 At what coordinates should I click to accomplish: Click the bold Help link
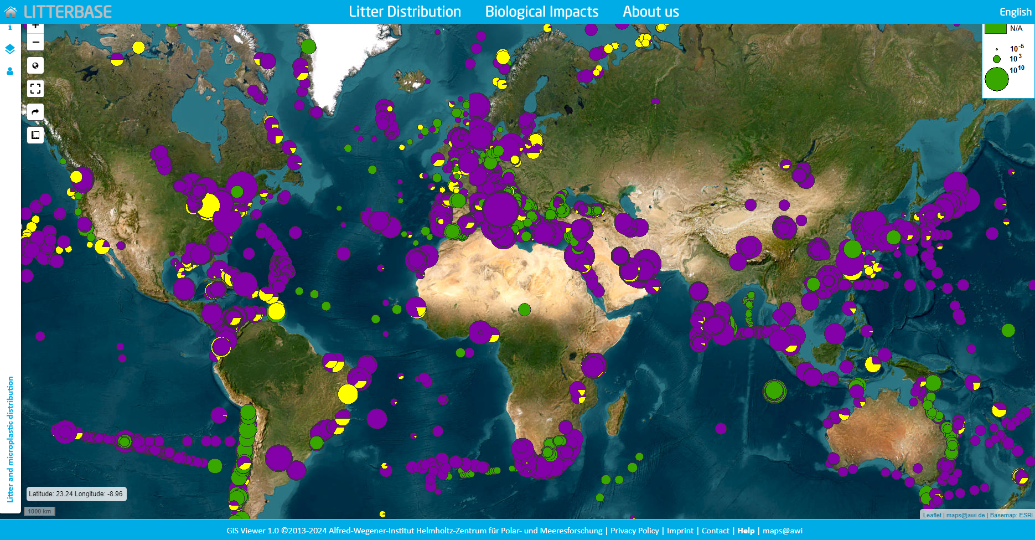click(746, 531)
